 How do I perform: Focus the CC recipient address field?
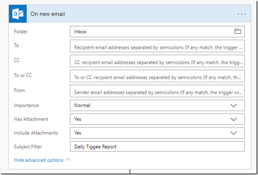click(x=157, y=62)
